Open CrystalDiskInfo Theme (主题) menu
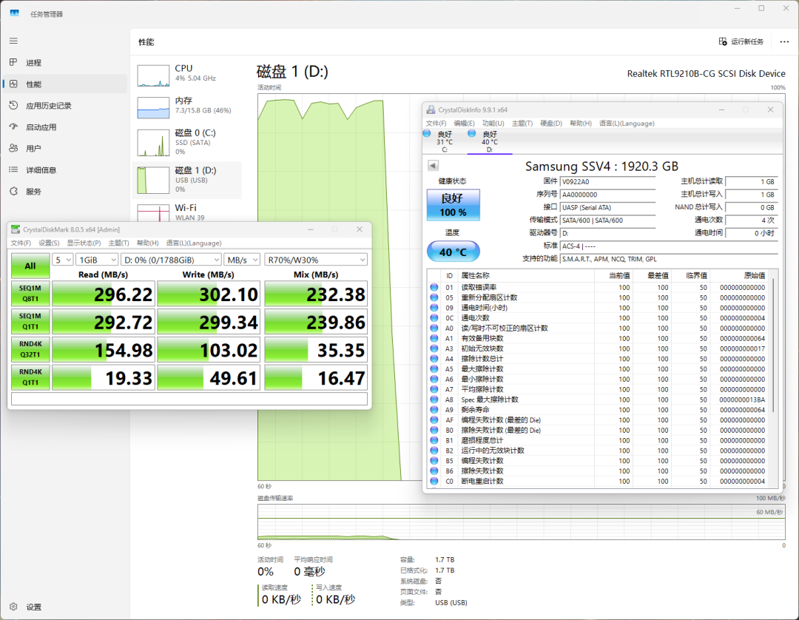Image resolution: width=799 pixels, height=620 pixels. 522,124
